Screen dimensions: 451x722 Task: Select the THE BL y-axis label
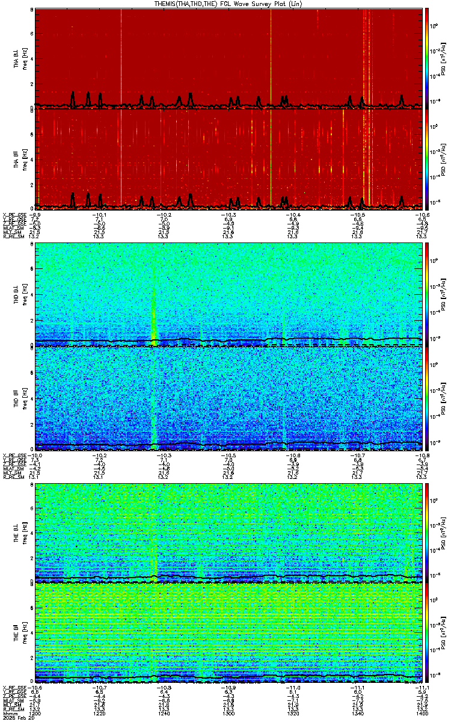click(x=16, y=532)
